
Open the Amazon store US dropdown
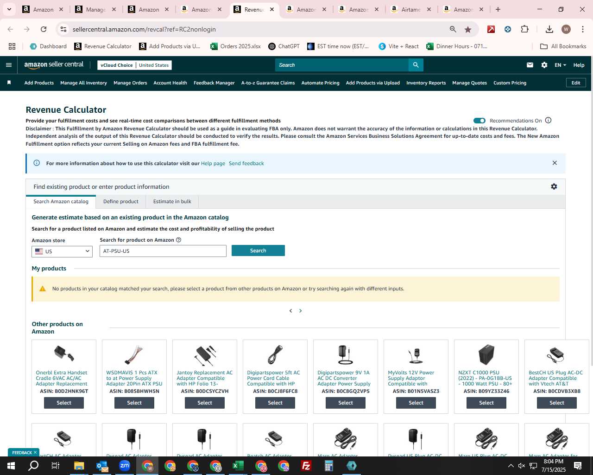[62, 251]
